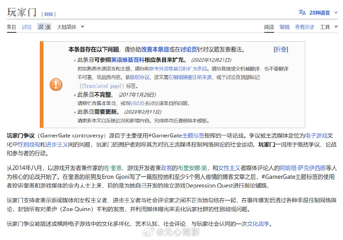Screen dimensions: 343x240
Task: Click the bold 玩家门争议 lead text
Action: coord(20,136)
